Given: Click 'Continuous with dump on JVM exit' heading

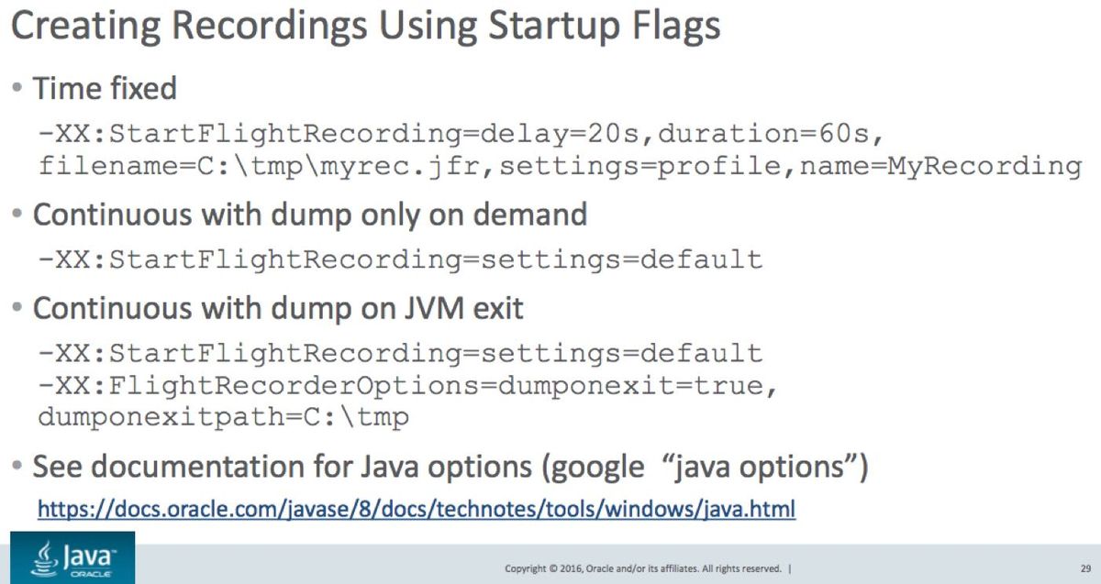Looking at the screenshot, I should [x=278, y=308].
